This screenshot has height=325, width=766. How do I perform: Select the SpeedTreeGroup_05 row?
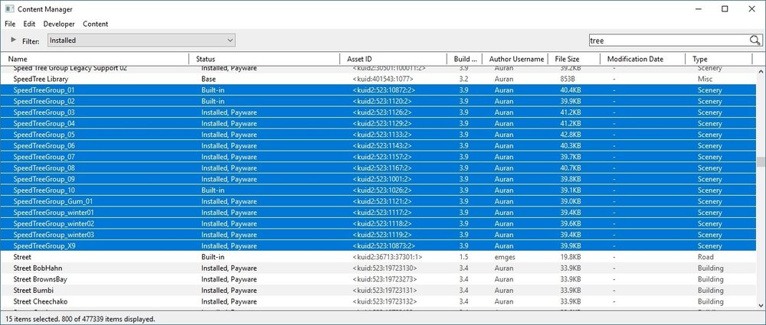(378, 135)
